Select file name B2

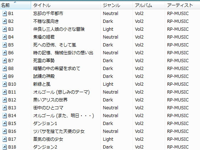coord(11,21)
